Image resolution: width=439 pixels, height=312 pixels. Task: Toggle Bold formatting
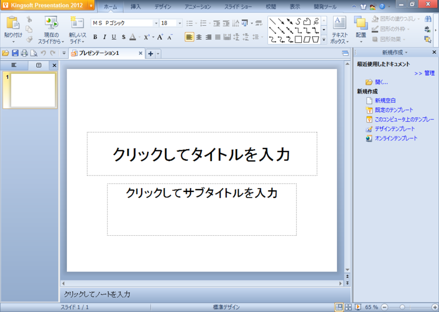[95, 37]
